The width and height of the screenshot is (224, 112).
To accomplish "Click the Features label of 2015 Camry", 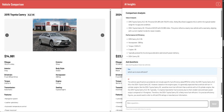I will 8,95.
